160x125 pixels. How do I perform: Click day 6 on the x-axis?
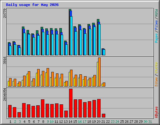tap(34, 122)
